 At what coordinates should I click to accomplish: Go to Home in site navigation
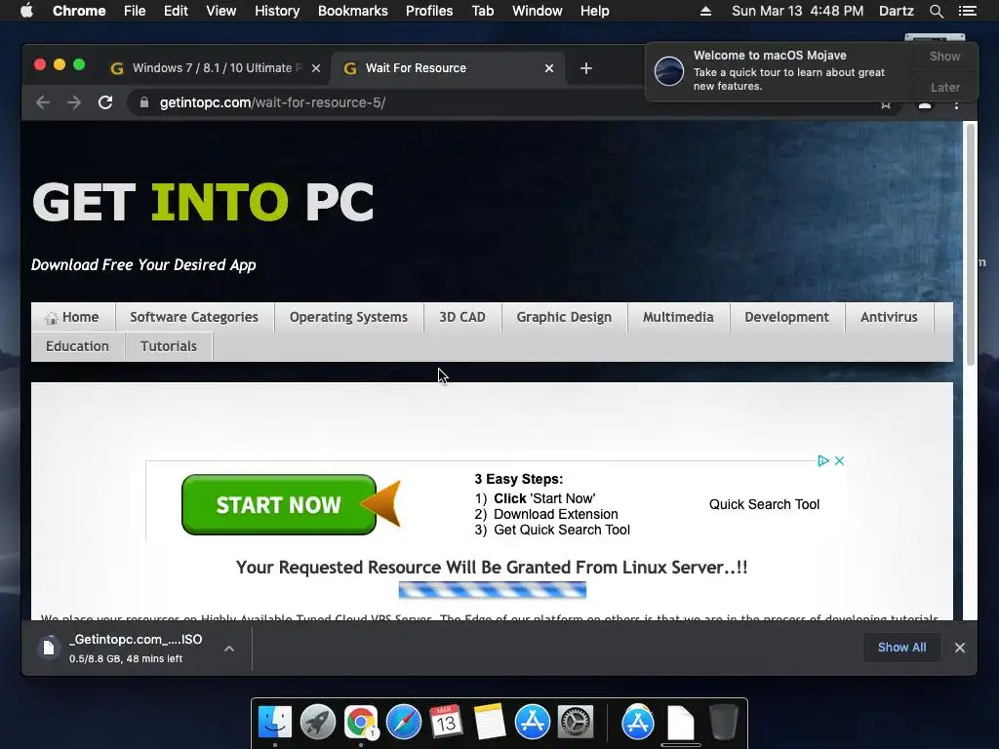click(72, 317)
